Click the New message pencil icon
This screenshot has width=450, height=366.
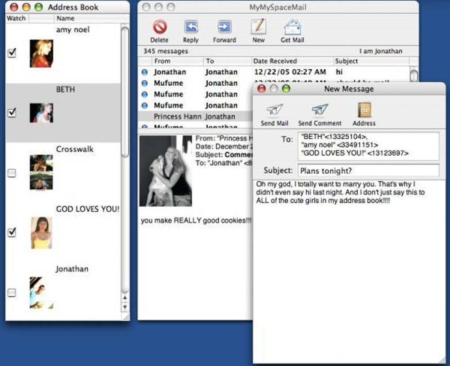click(x=259, y=27)
